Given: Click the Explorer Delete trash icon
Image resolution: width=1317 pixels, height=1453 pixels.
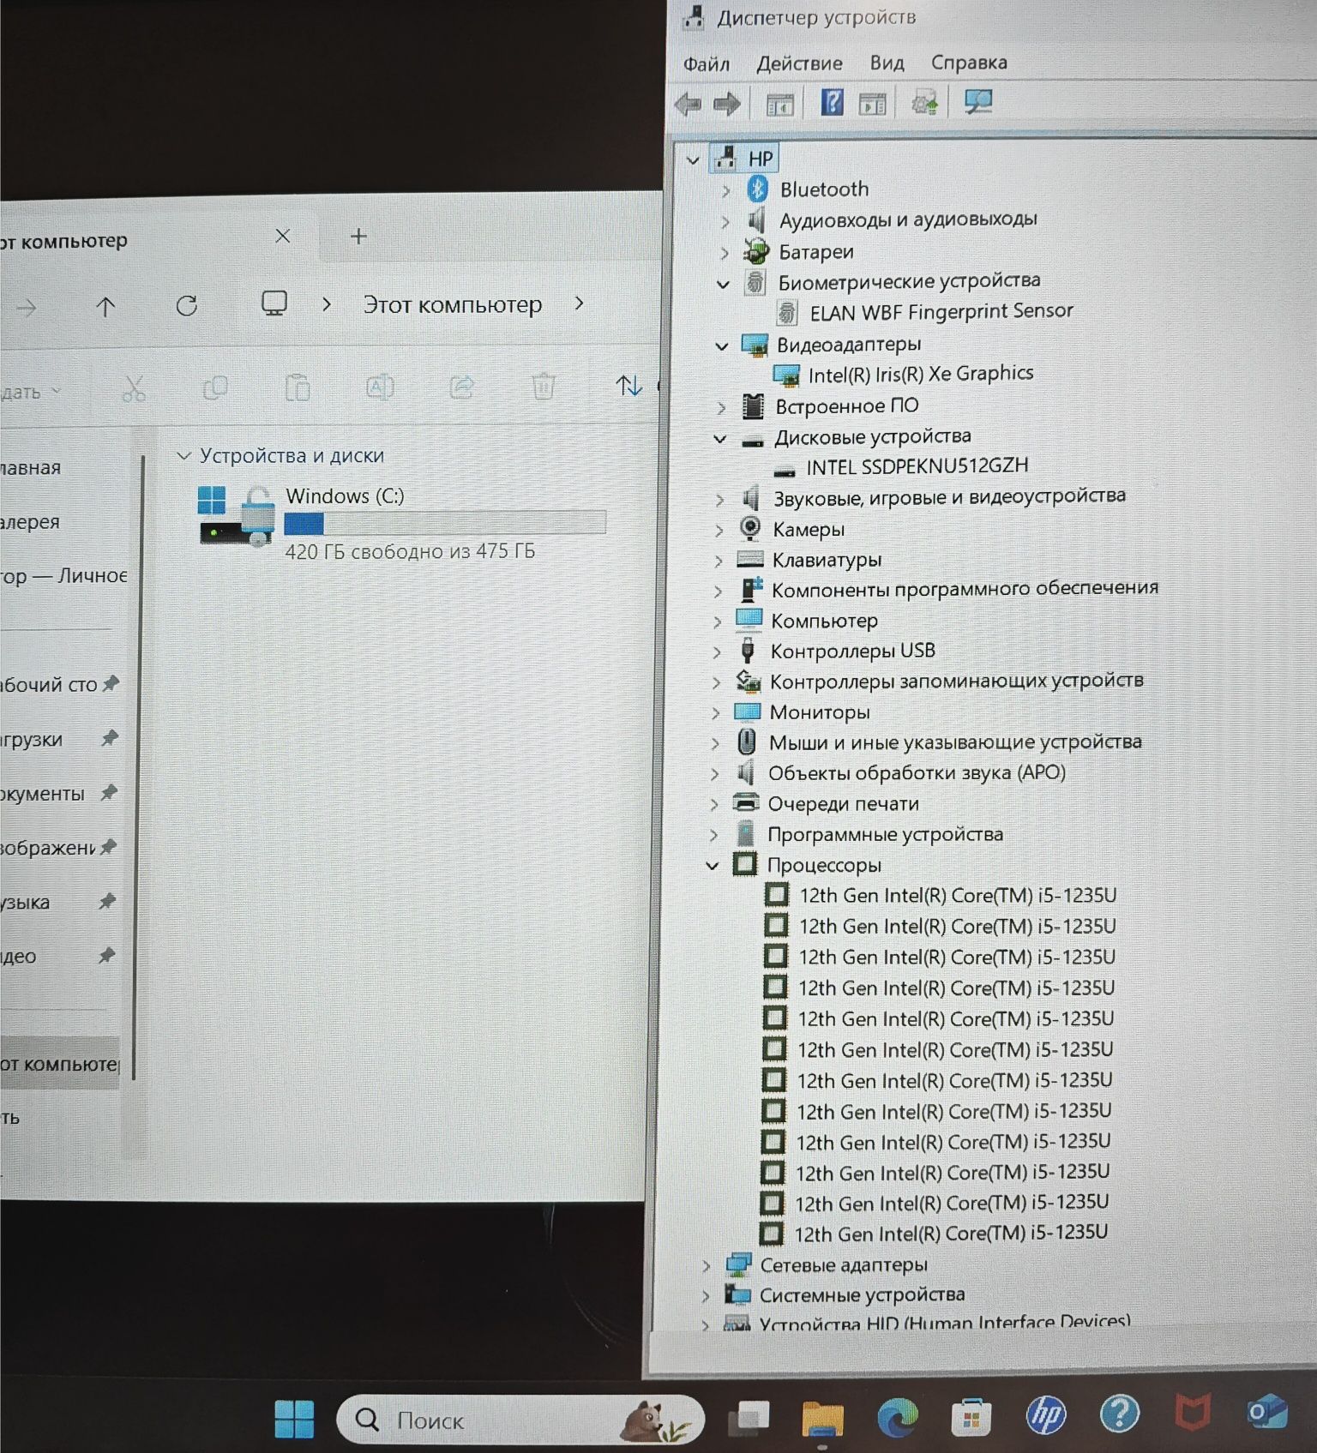Looking at the screenshot, I should [x=543, y=387].
